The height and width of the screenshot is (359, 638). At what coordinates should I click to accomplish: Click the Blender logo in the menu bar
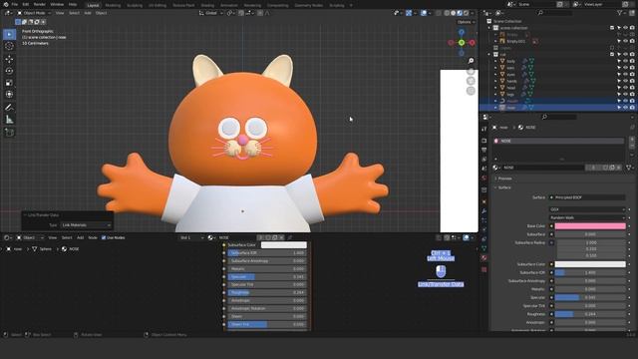tap(5, 4)
